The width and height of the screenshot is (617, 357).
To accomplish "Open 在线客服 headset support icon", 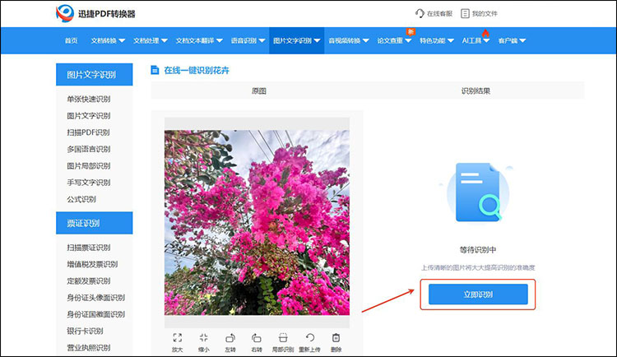I will 421,14.
